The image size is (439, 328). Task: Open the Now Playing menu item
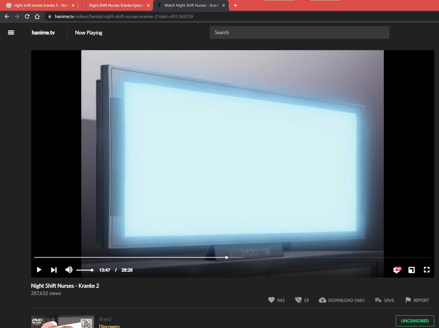[x=88, y=32]
